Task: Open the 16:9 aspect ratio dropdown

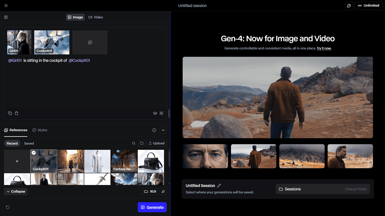Action: pos(150,191)
